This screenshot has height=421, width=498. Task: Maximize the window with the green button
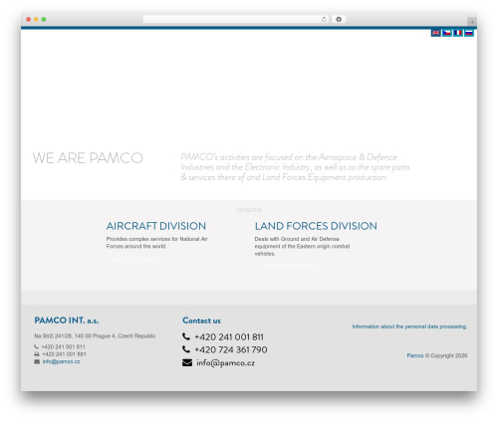(x=44, y=19)
